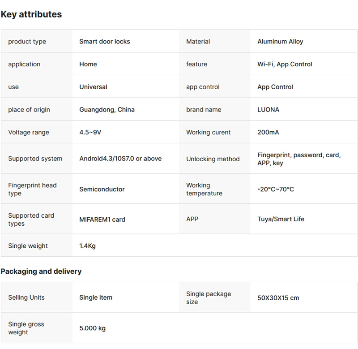Image resolution: width=358 pixels, height=349 pixels.
Task: Click the Tuya/Smart Life APP value
Action: (281, 219)
